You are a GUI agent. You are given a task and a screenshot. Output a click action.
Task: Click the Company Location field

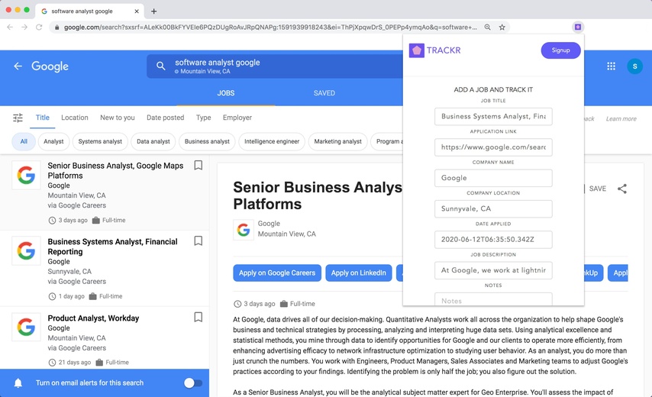[x=493, y=208]
